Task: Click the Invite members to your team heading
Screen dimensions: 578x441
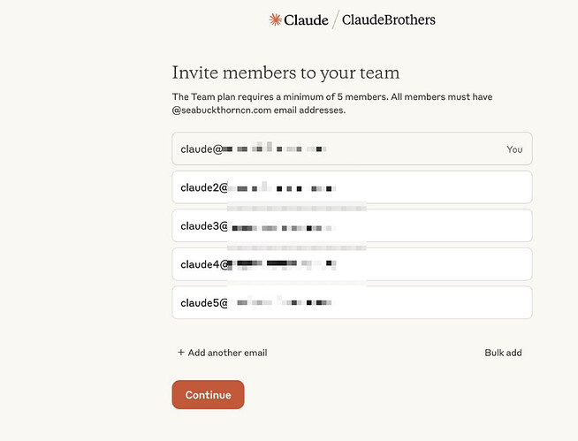Action: click(x=285, y=72)
